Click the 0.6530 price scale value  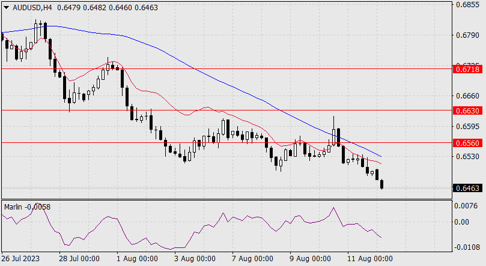467,156
